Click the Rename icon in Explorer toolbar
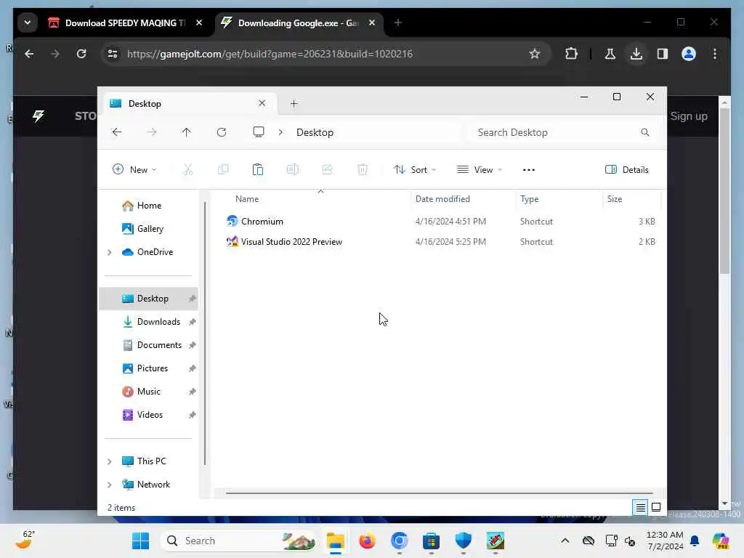Viewport: 744px width, 558px height. pyautogui.click(x=293, y=170)
